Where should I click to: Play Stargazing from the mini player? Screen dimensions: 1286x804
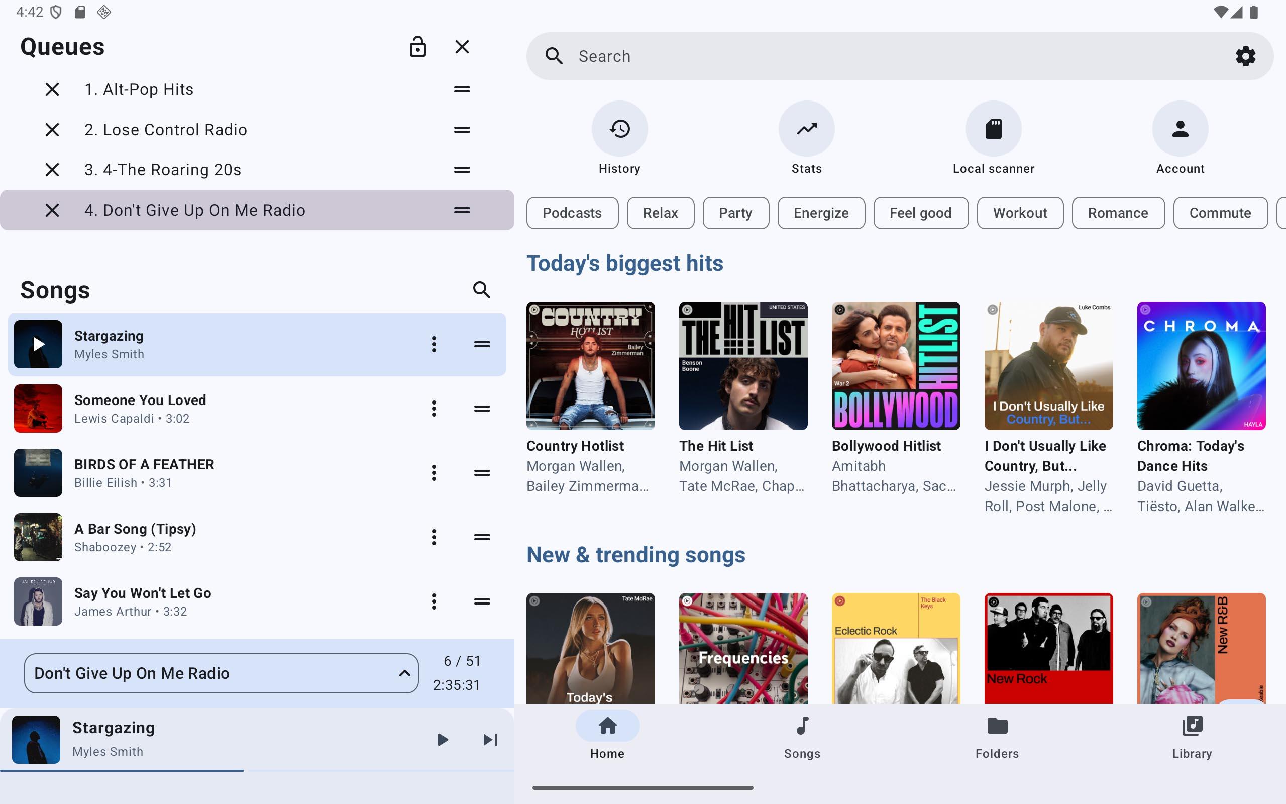coord(442,740)
